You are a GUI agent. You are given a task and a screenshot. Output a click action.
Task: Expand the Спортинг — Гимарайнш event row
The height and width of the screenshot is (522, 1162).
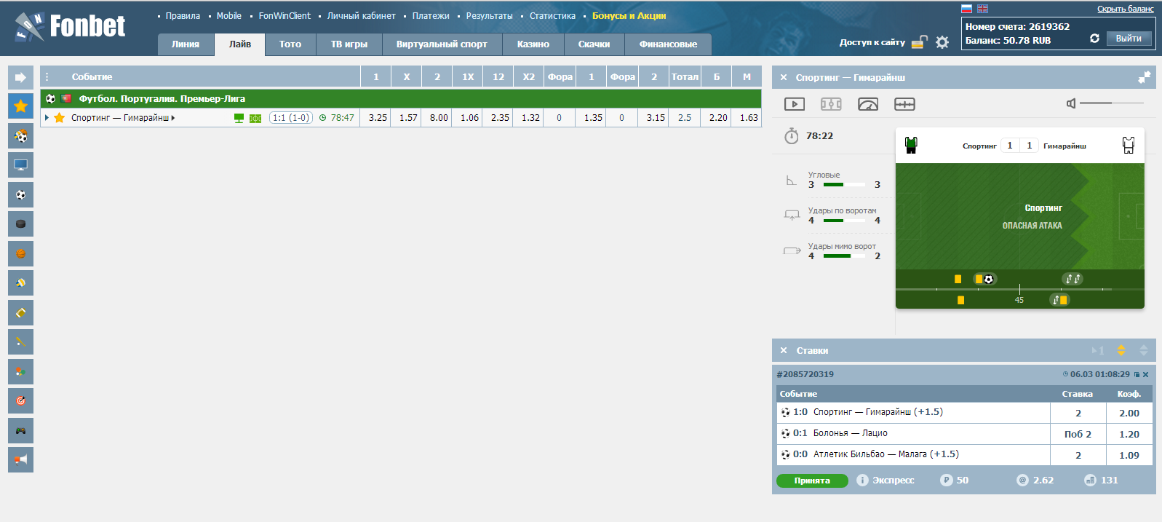[x=47, y=117]
